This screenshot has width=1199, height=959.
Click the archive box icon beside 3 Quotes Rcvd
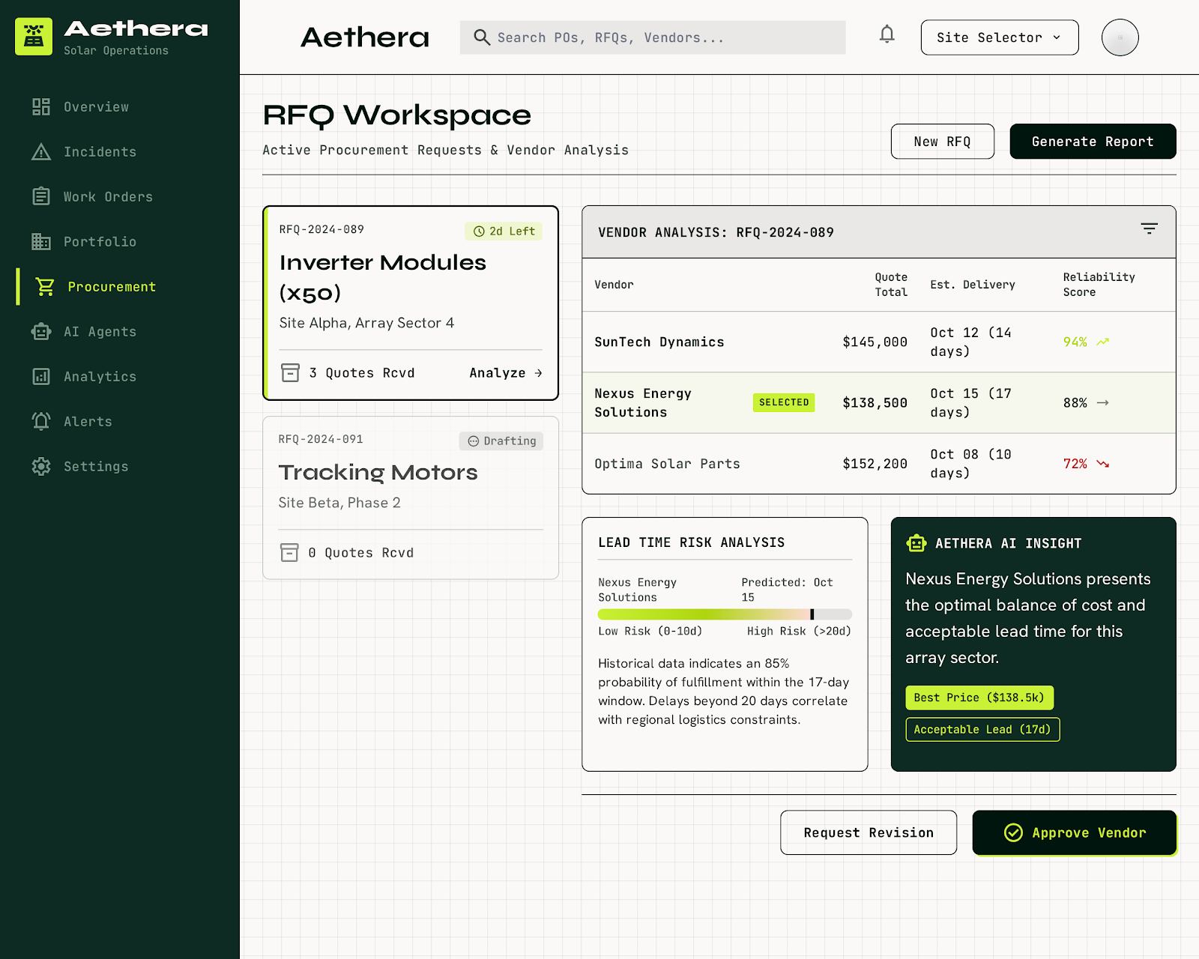pos(290,373)
